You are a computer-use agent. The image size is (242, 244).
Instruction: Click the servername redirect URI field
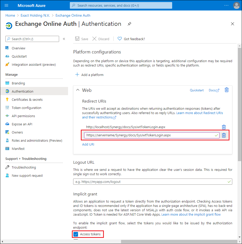coord(152,135)
